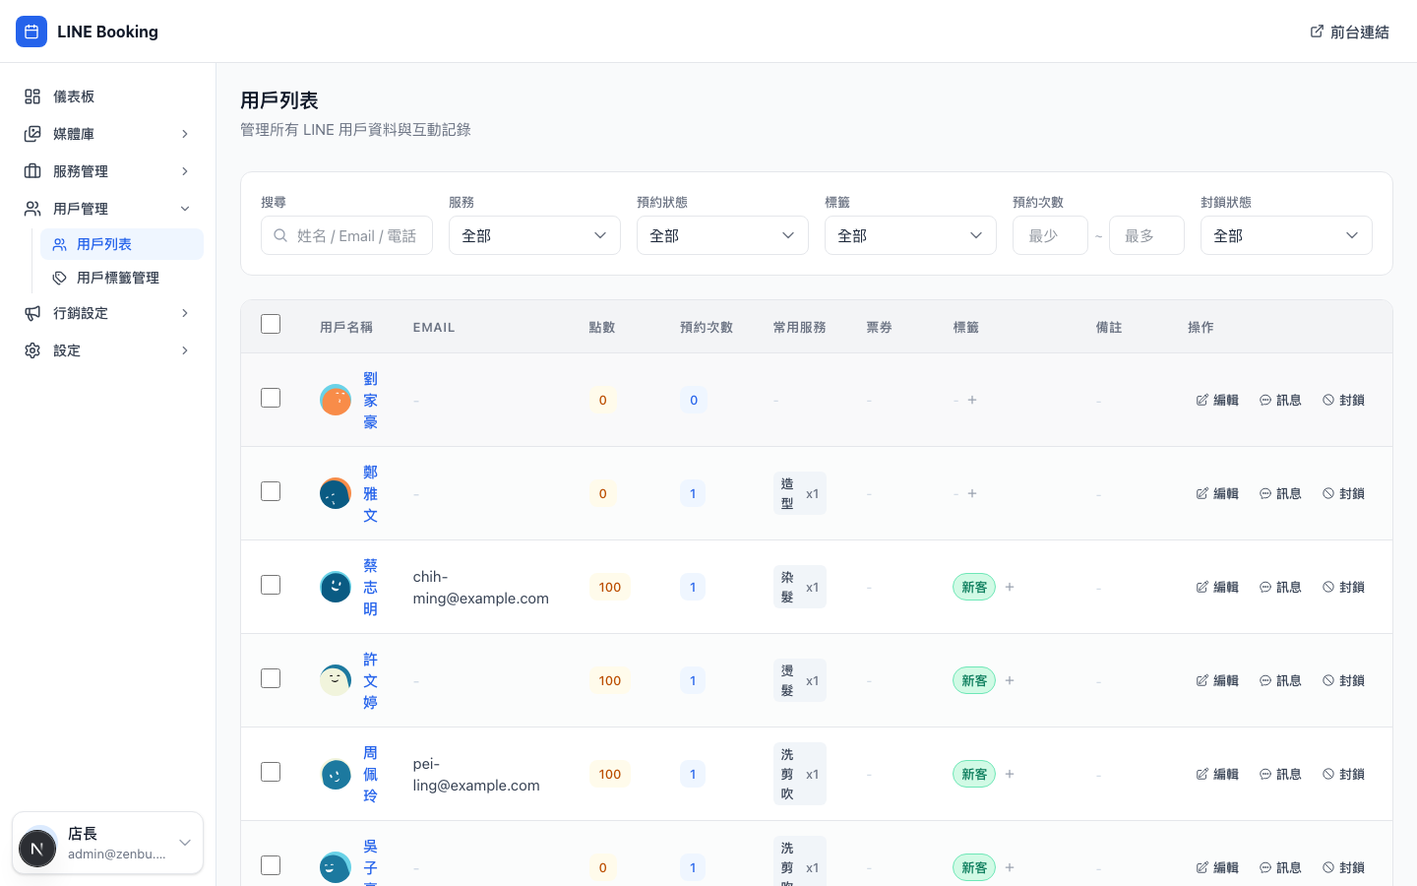
Task: Click the 姓名/Email/電話 search field
Action: [346, 235]
